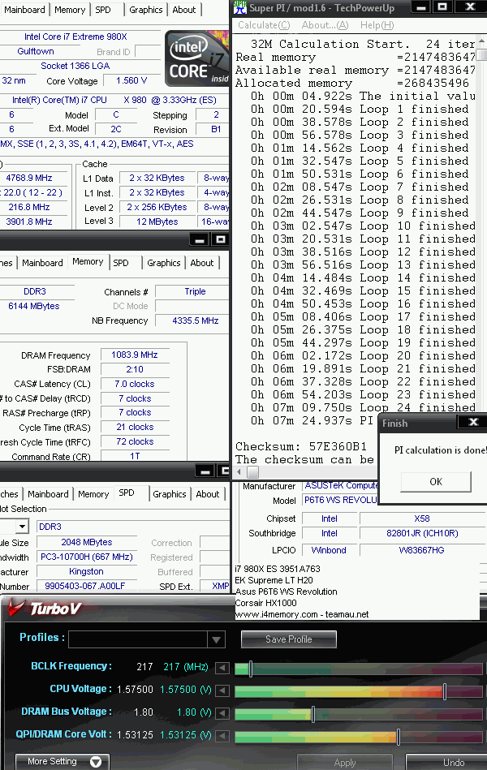Viewport: 487px width, 770px height.
Task: Click the left arrow beside BCLK Frequency
Action: point(222,668)
